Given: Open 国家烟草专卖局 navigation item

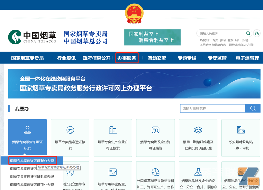Looking at the screenshot, I should 27,58.
